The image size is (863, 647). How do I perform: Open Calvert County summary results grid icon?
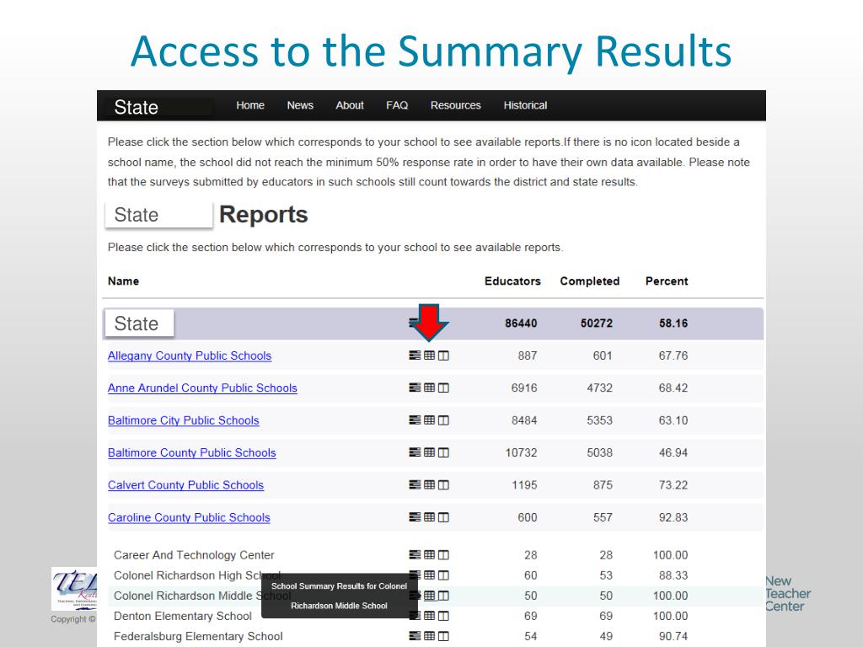[x=429, y=484]
